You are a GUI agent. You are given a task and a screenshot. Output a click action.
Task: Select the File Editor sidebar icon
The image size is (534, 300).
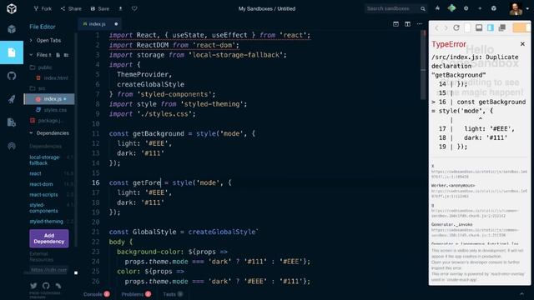[x=12, y=52]
